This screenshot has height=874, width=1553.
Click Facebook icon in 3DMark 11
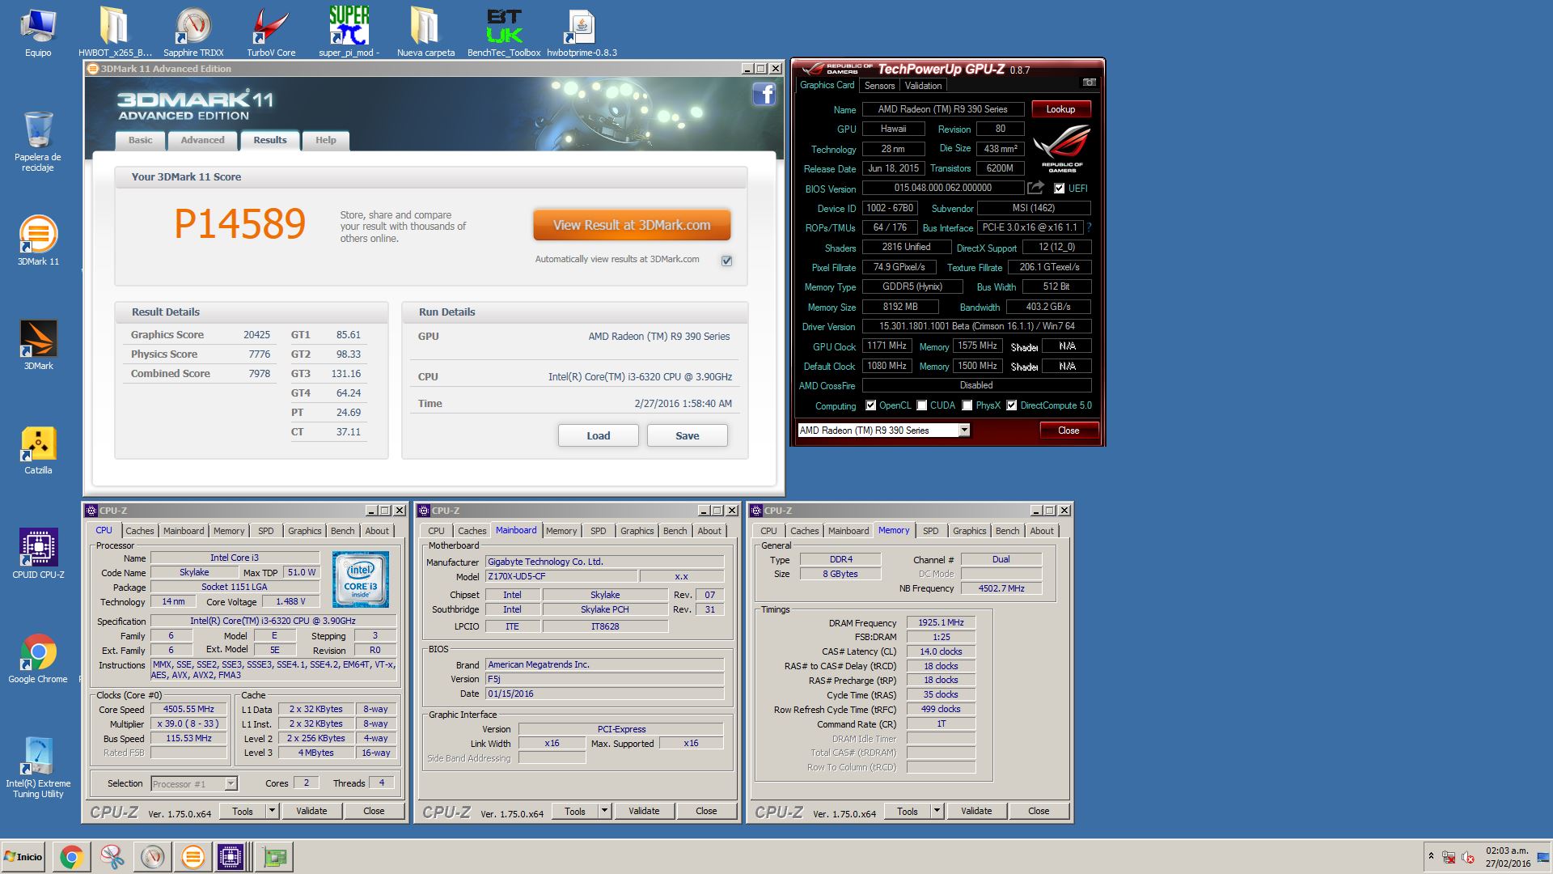pyautogui.click(x=764, y=95)
